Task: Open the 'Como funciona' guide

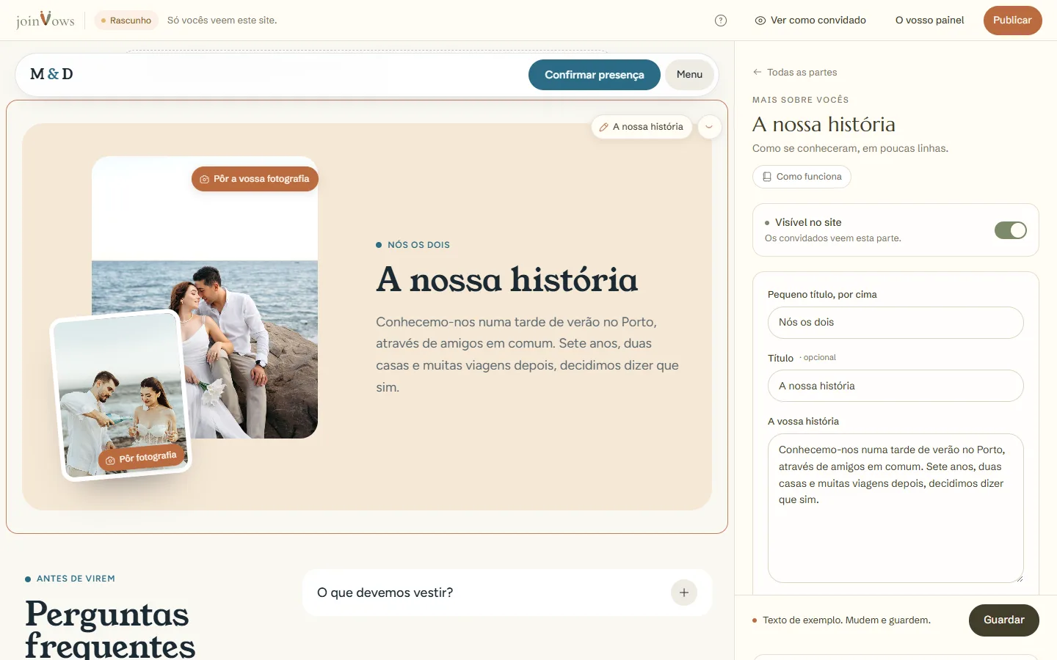Action: tap(802, 177)
